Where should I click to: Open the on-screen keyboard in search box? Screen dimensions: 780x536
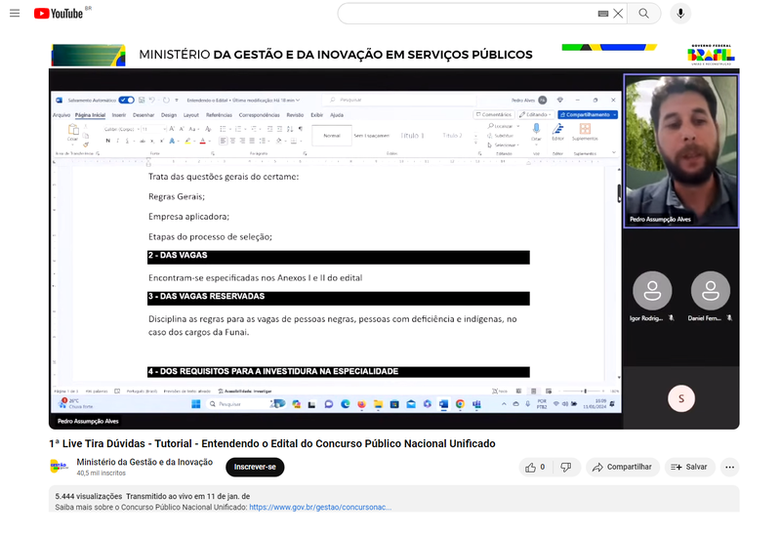[602, 14]
